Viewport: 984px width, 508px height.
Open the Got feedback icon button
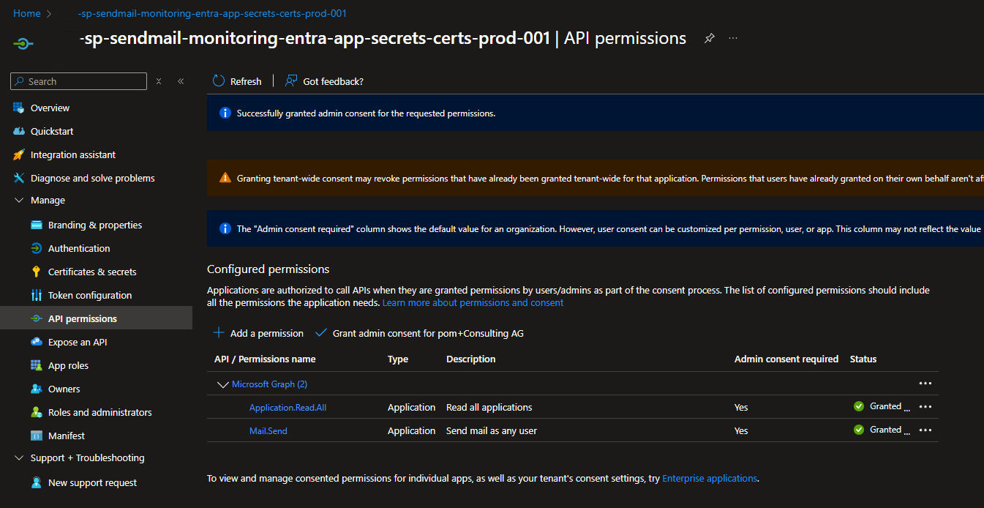(x=291, y=81)
